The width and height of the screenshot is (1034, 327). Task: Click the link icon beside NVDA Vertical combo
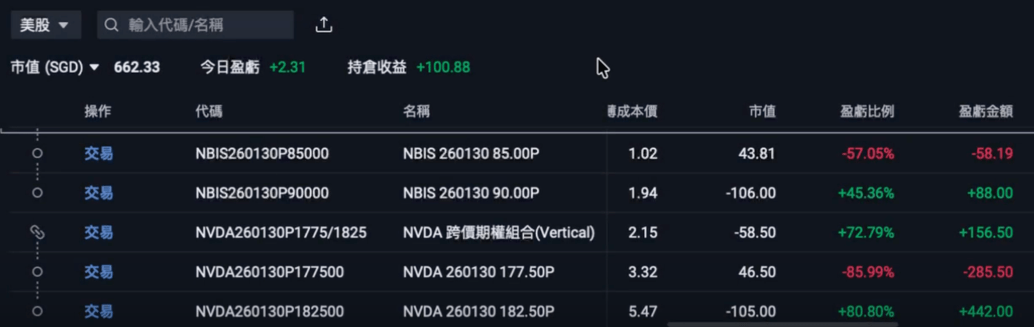pyautogui.click(x=37, y=233)
